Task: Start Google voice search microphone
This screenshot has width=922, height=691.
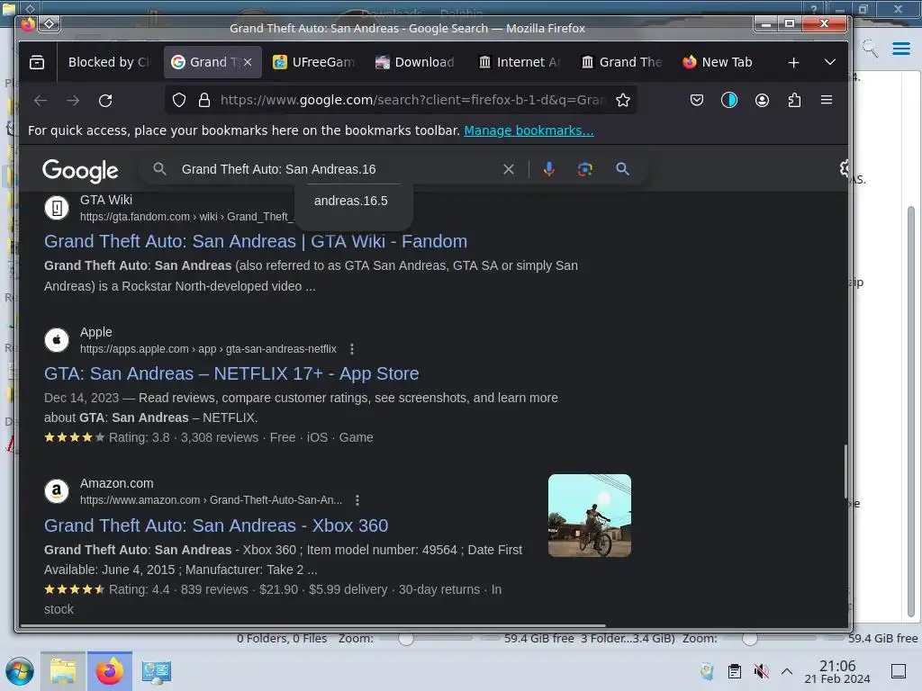Action: click(x=548, y=169)
